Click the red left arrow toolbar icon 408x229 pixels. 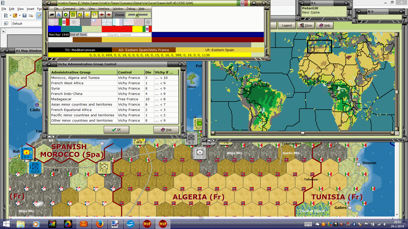[101, 15]
